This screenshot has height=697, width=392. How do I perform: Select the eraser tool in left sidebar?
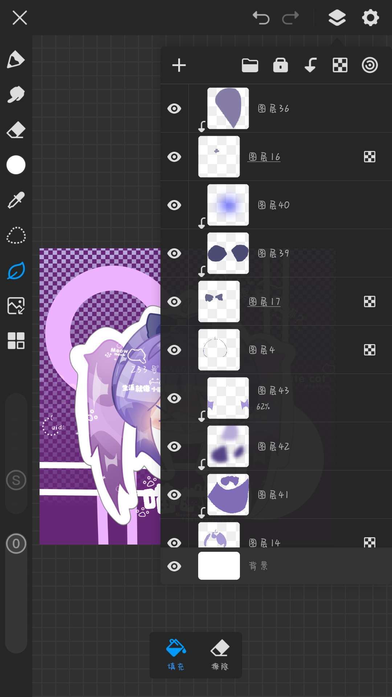click(16, 130)
